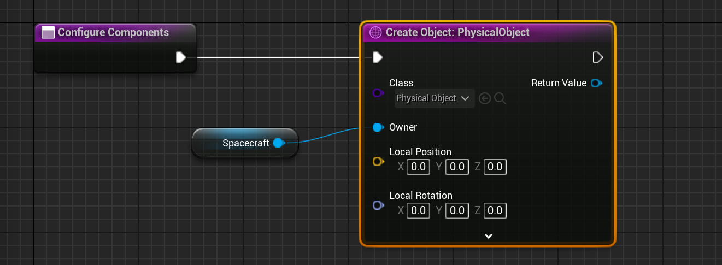The image size is (722, 265).
Task: Click the Local Position Y value field
Action: coord(457,167)
